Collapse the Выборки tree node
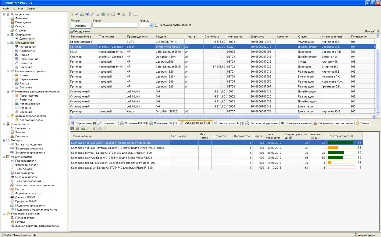The width and height of the screenshot is (381, 237). click(x=4, y=140)
